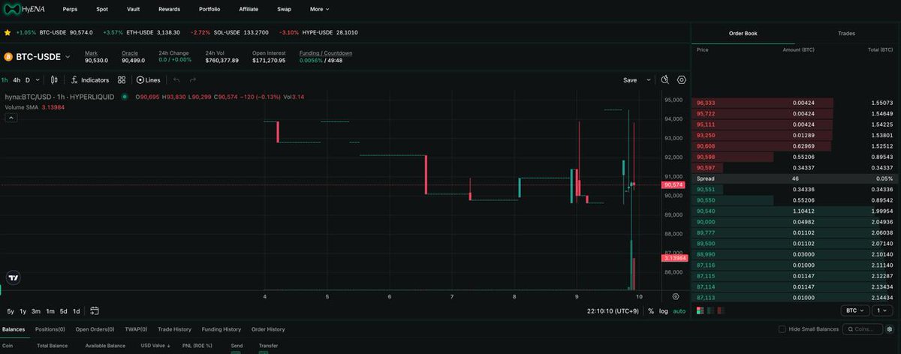Open the go-to-date calendar icon
The width and height of the screenshot is (901, 354).
pyautogui.click(x=95, y=310)
